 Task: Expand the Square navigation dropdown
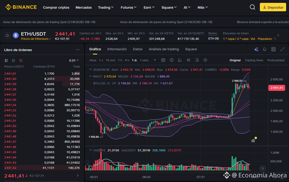(169, 7)
